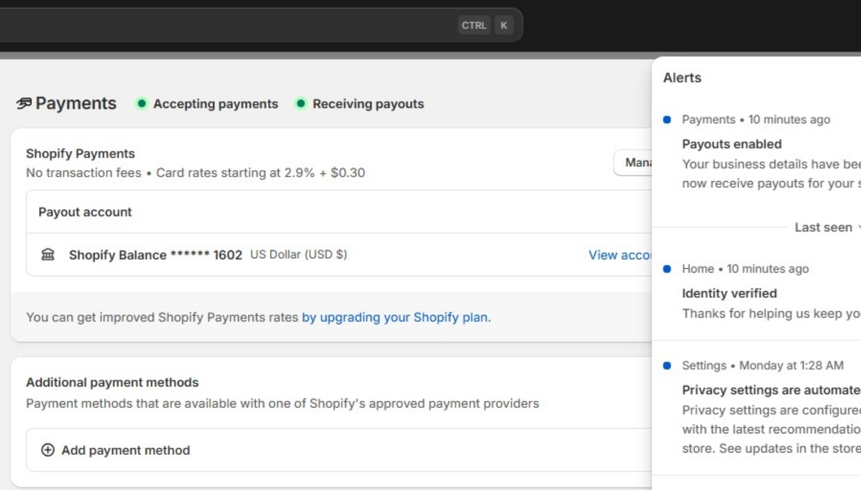This screenshot has width=861, height=490.
Task: Toggle unread dot on Identity verified alert
Action: point(668,269)
